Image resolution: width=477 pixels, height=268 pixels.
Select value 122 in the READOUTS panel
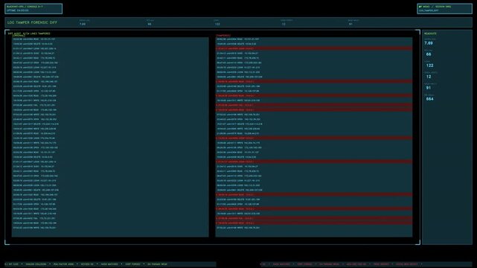(429, 66)
